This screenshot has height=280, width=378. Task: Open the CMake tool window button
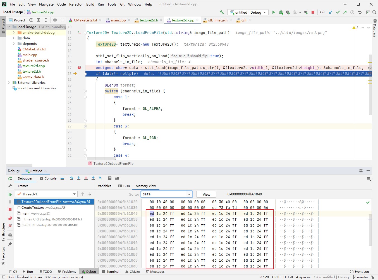133,271
